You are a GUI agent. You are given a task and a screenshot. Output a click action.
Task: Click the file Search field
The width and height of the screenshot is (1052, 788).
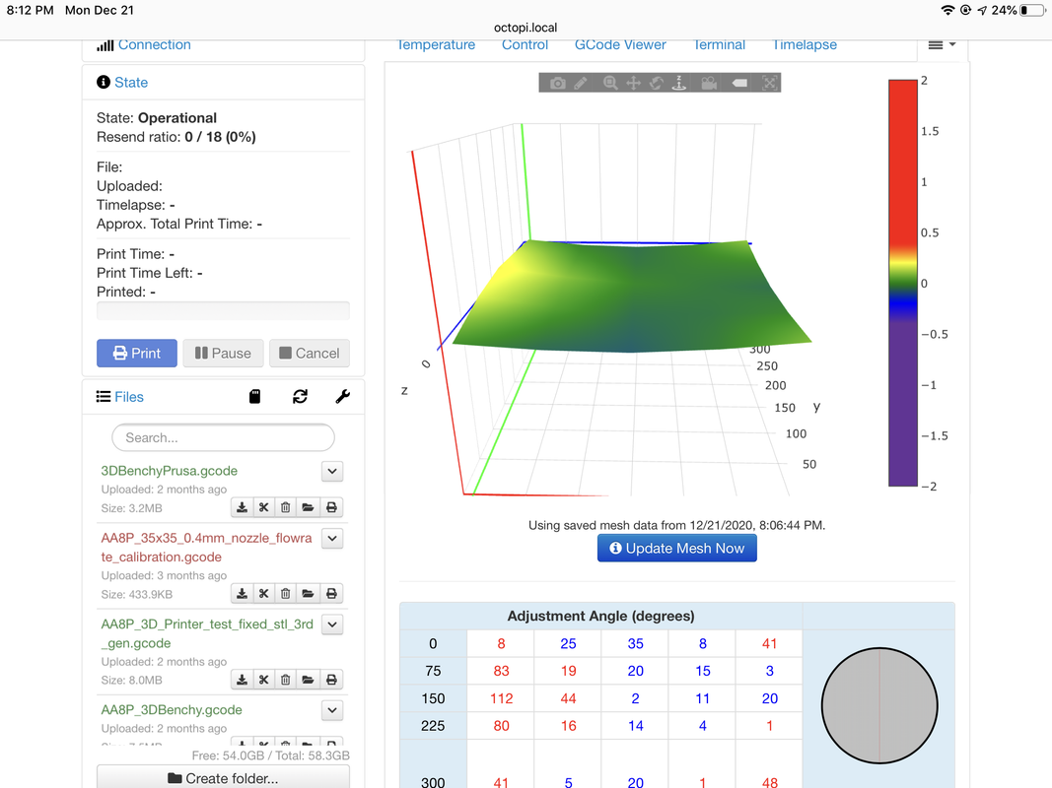point(223,437)
